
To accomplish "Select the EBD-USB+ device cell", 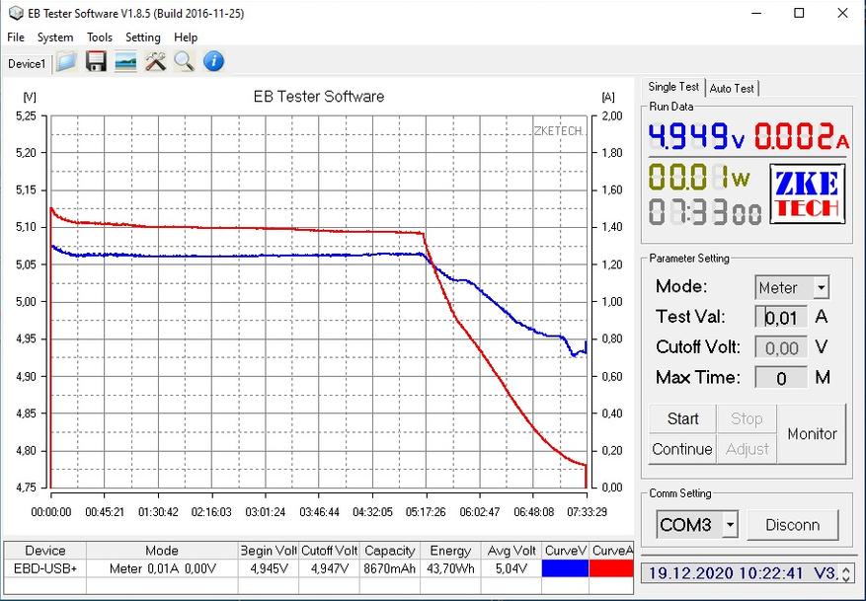I will [x=45, y=568].
